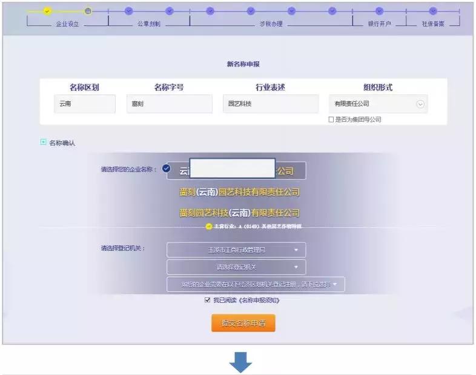The height and width of the screenshot is (375, 476).
Task: Click the 新名称申报 heading
Action: [243, 64]
